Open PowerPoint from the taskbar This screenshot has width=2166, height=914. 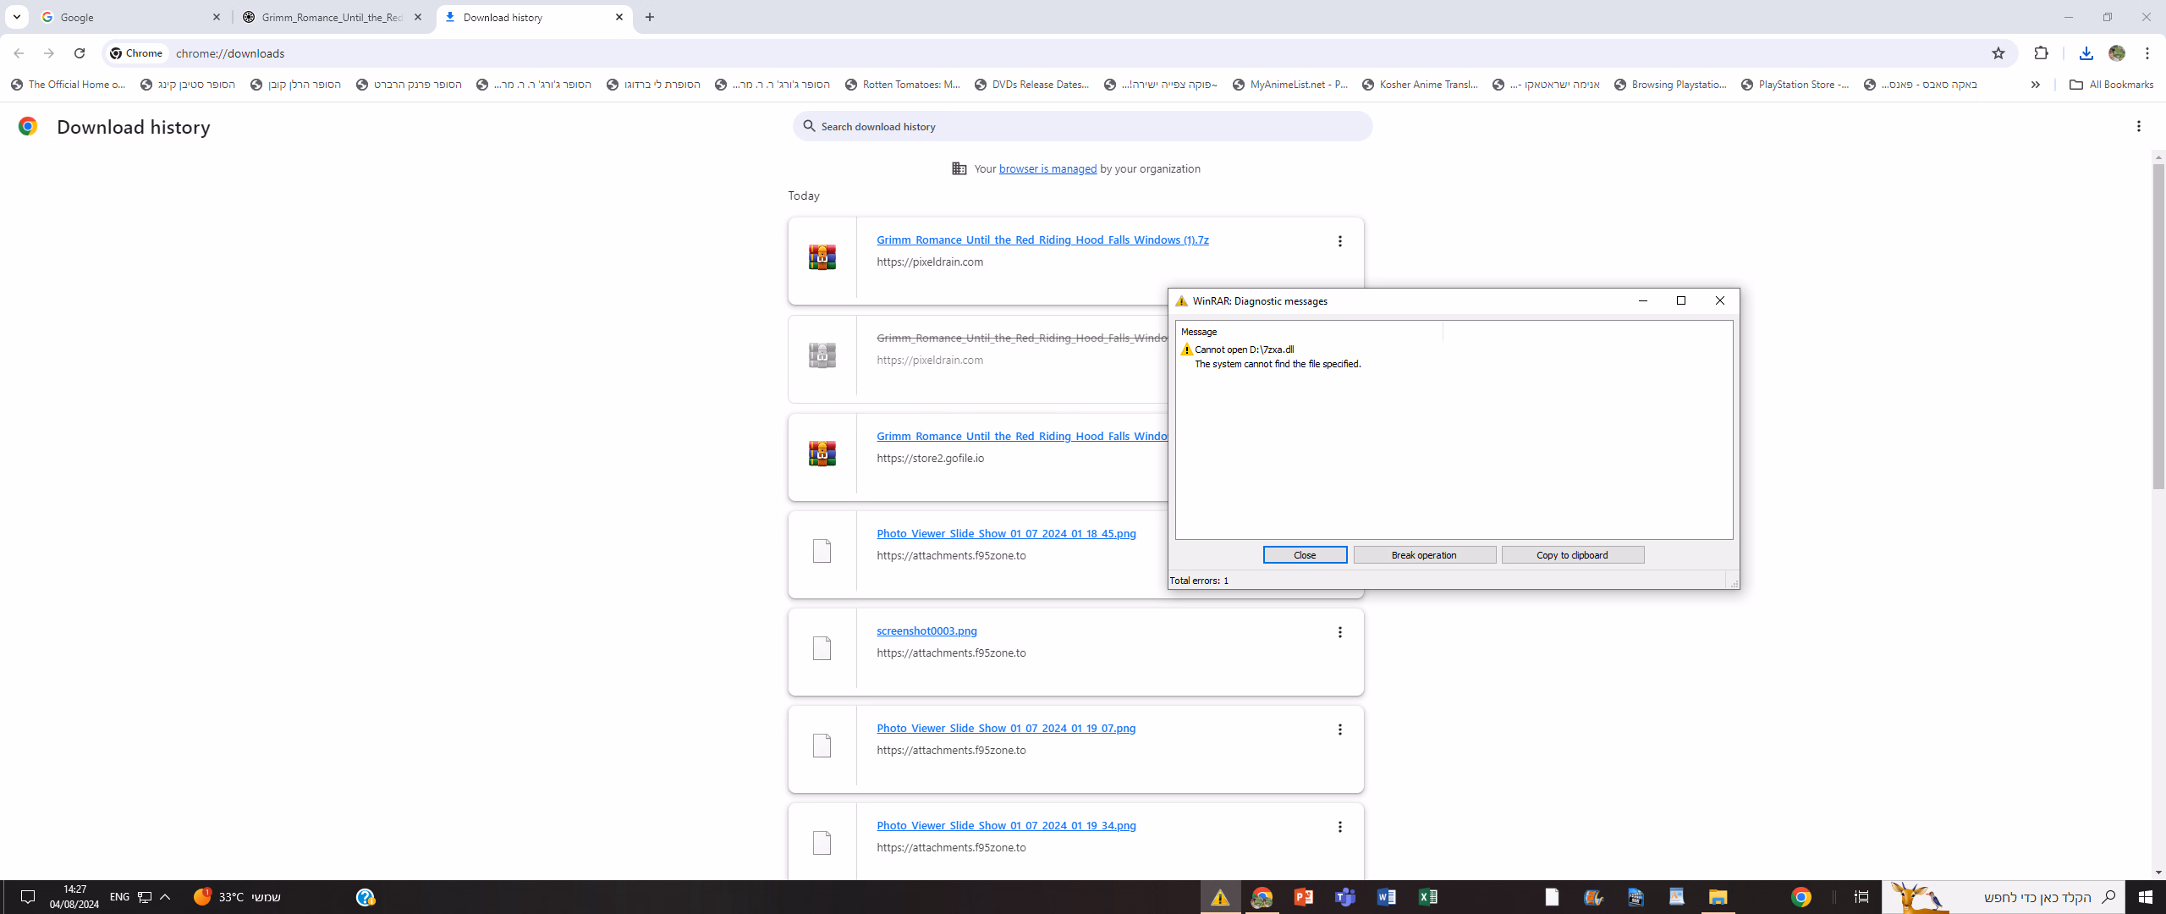1303,897
